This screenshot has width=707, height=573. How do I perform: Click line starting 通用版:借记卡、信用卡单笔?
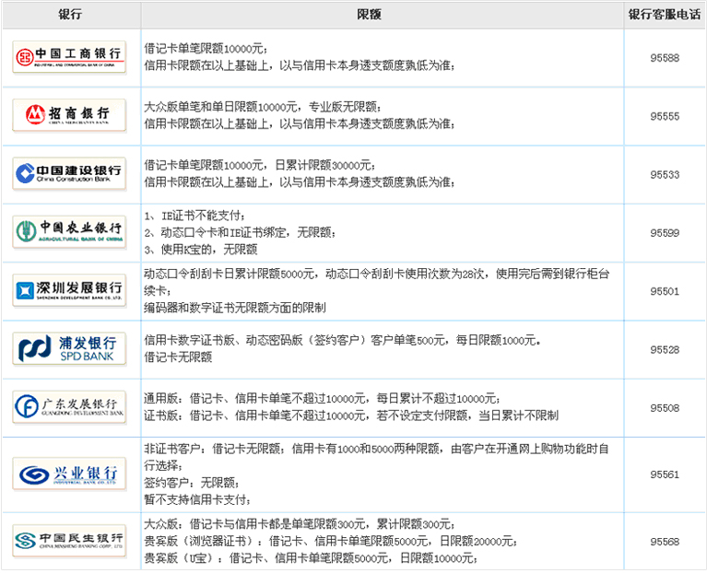click(322, 399)
